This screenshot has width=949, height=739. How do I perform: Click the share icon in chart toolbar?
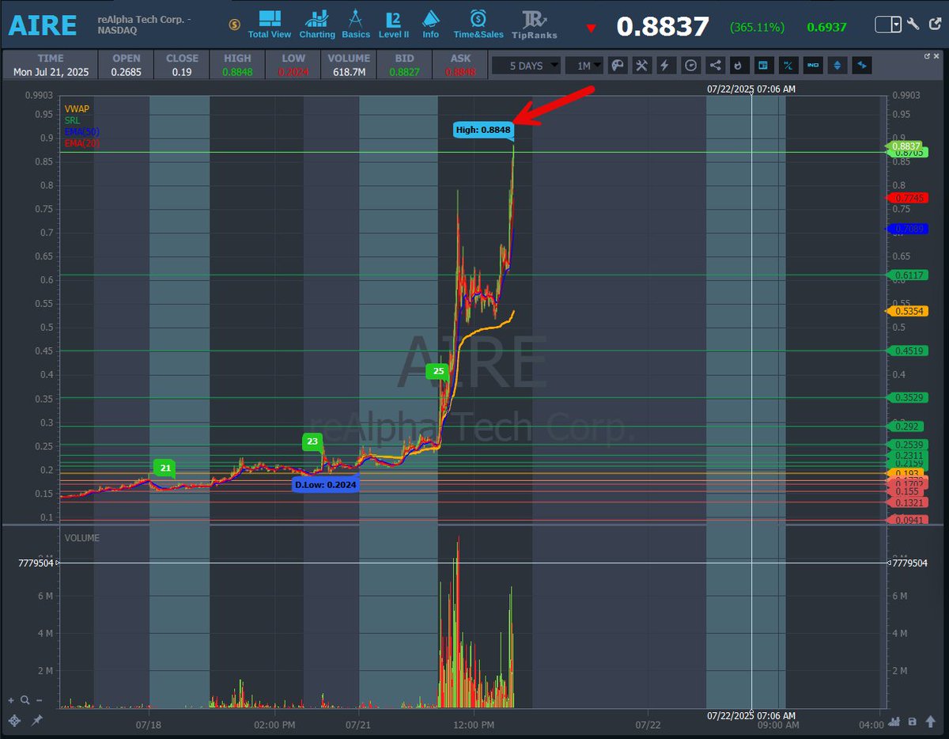(715, 66)
